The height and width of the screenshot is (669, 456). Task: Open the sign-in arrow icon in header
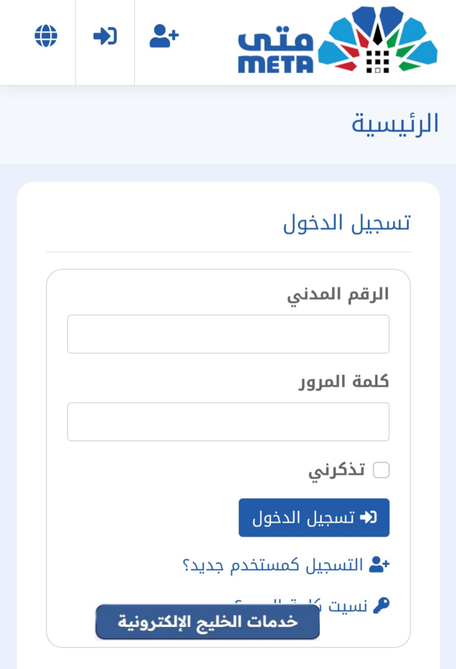coord(105,36)
